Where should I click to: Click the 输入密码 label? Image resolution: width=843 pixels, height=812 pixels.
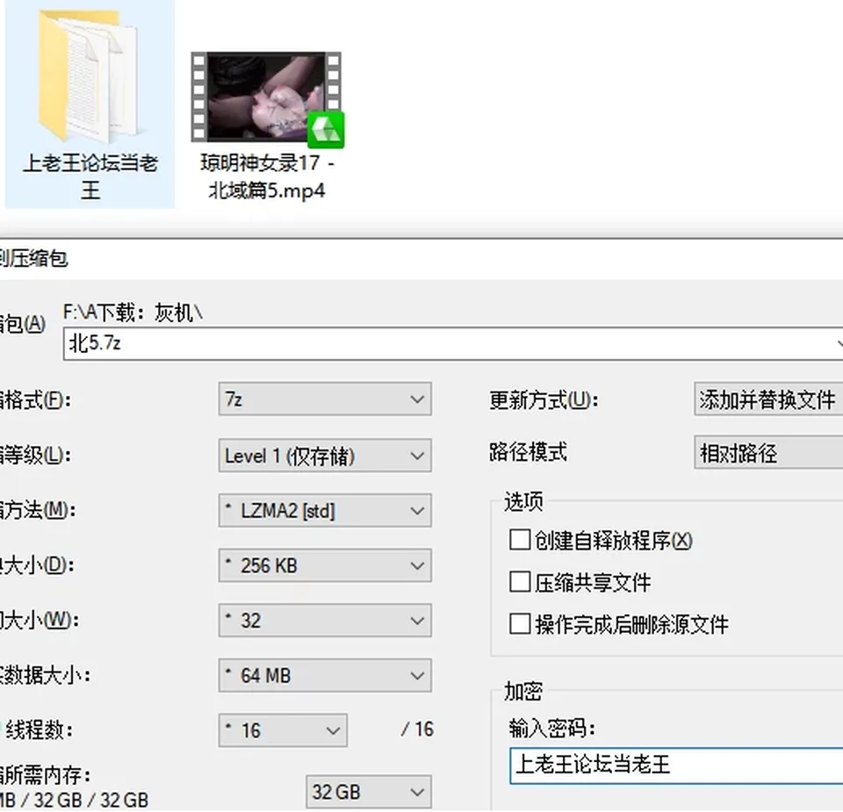tap(552, 729)
